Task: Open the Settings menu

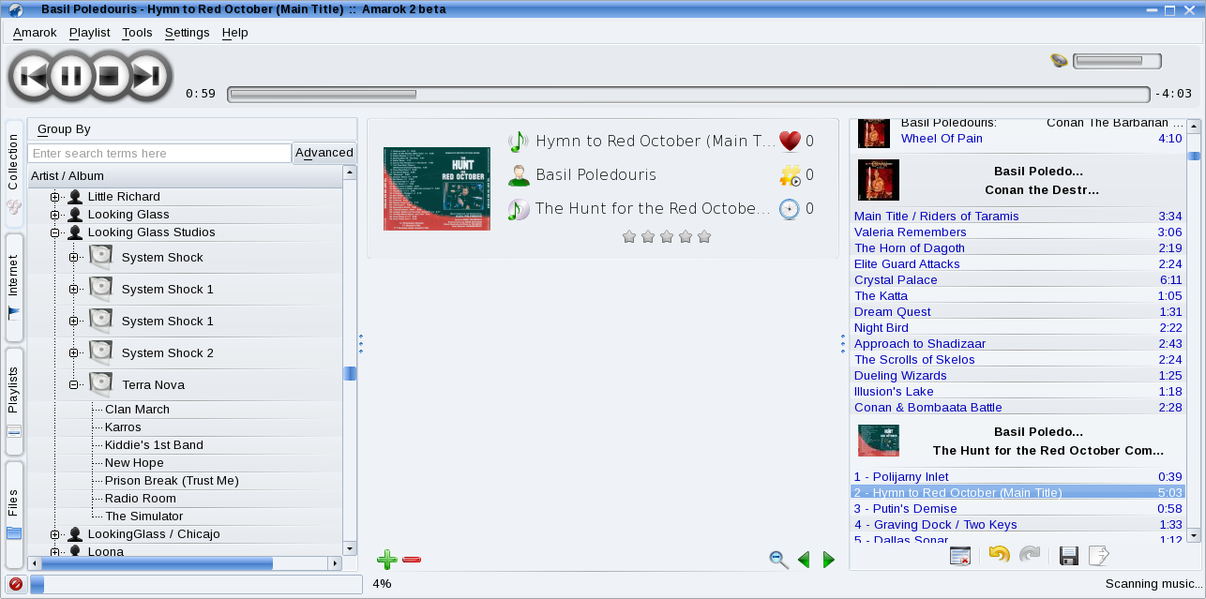Action: click(187, 32)
